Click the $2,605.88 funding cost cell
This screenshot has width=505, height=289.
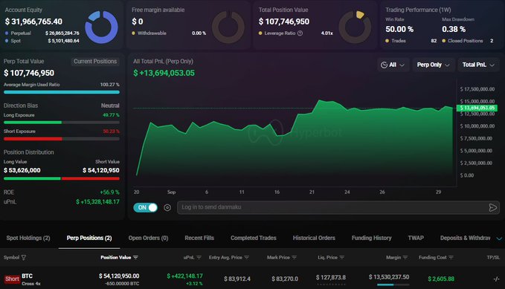tap(441, 279)
